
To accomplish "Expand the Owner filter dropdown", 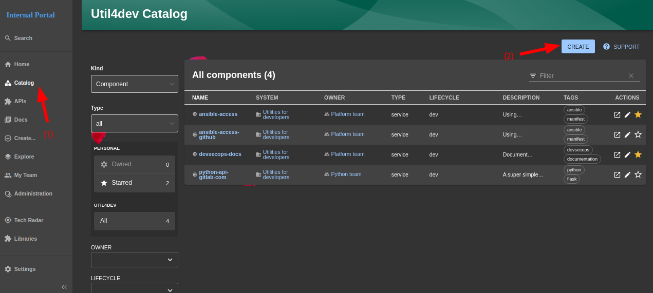I will [x=135, y=260].
